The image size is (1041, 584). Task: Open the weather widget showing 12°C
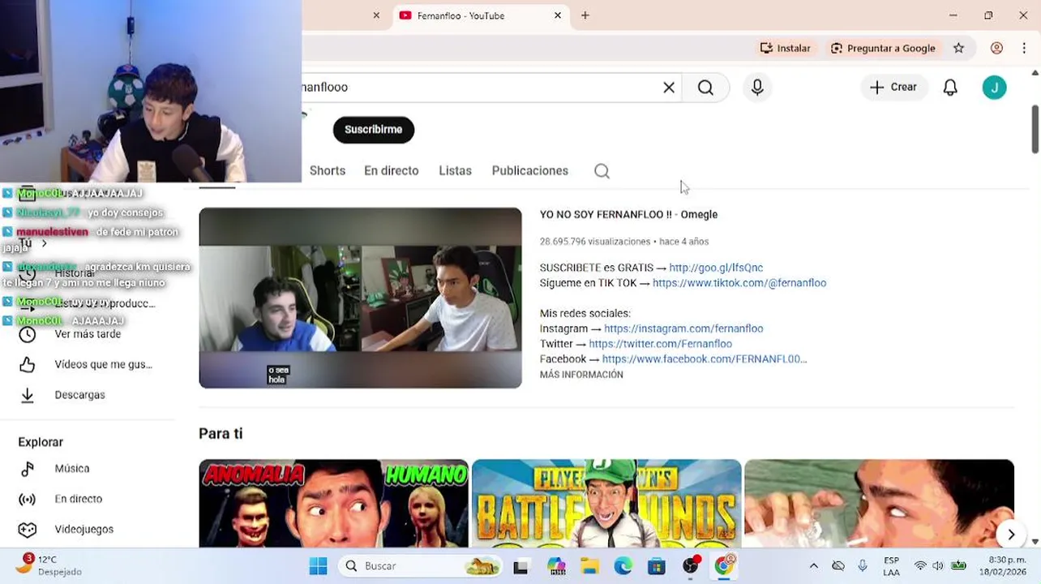click(x=49, y=565)
